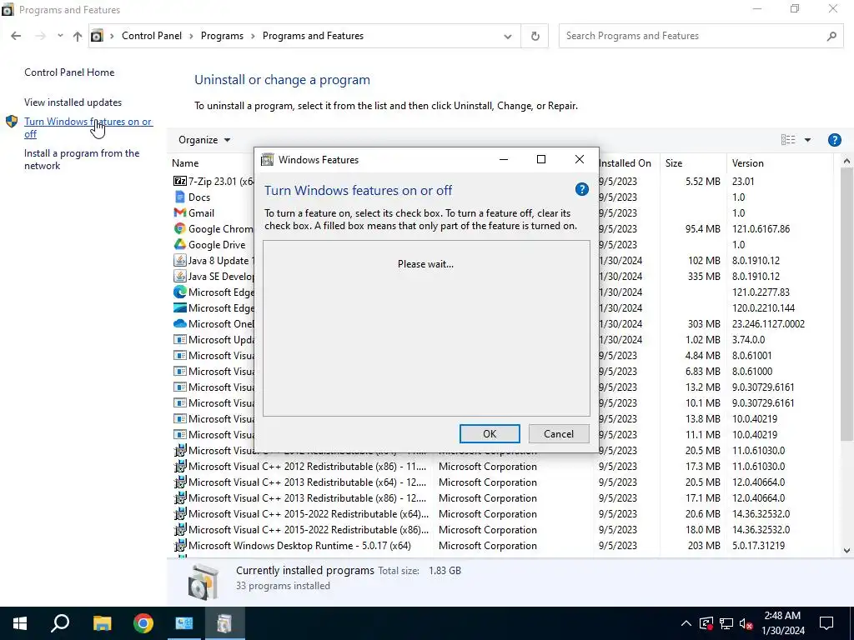This screenshot has width=854, height=640.
Task: Go back with the Back arrow
Action: (16, 36)
